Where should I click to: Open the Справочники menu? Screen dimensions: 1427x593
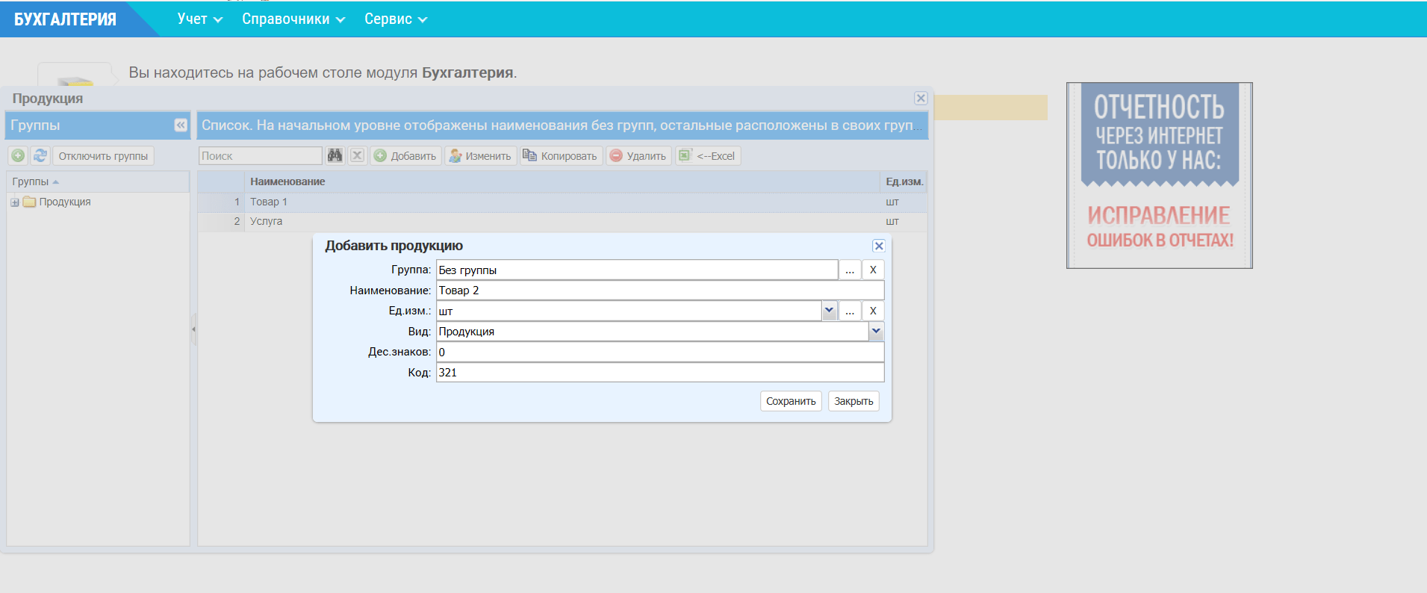(293, 19)
